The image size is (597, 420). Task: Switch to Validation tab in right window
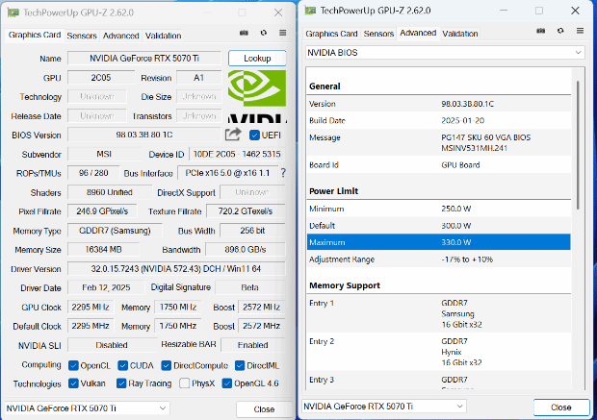click(460, 34)
